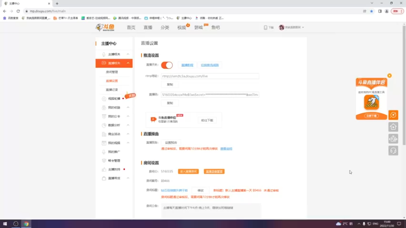The width and height of the screenshot is (406, 228).
Task: Click the microphone icon beside 主播相关
Action: 104,54
